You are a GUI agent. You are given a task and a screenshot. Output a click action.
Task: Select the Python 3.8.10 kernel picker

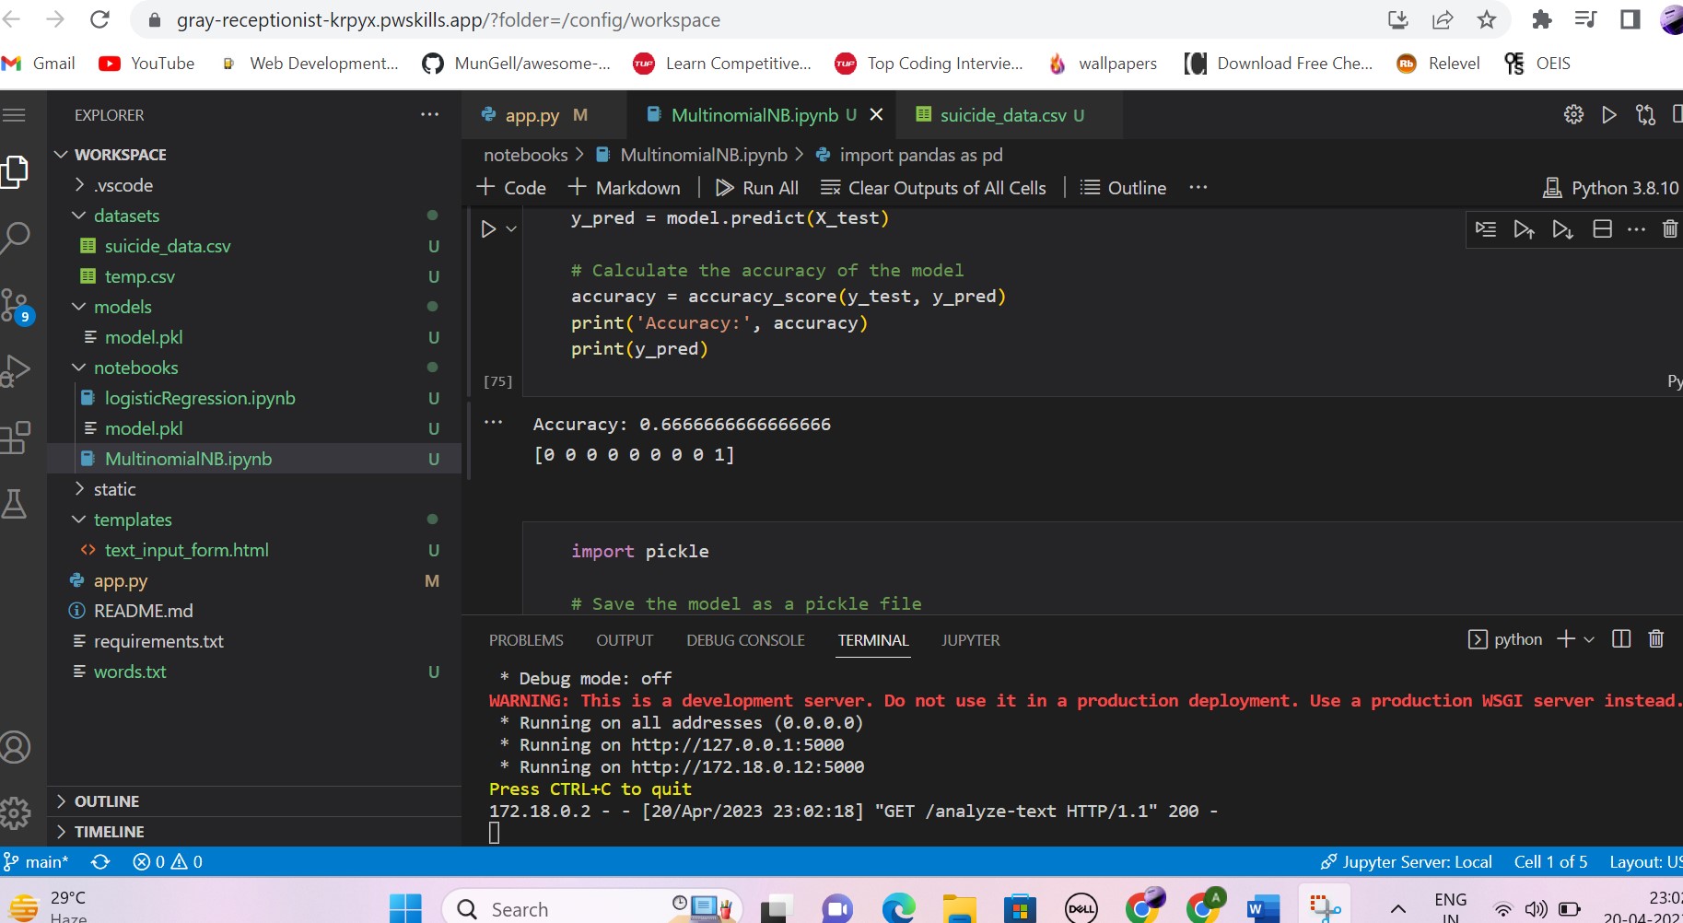click(1610, 188)
